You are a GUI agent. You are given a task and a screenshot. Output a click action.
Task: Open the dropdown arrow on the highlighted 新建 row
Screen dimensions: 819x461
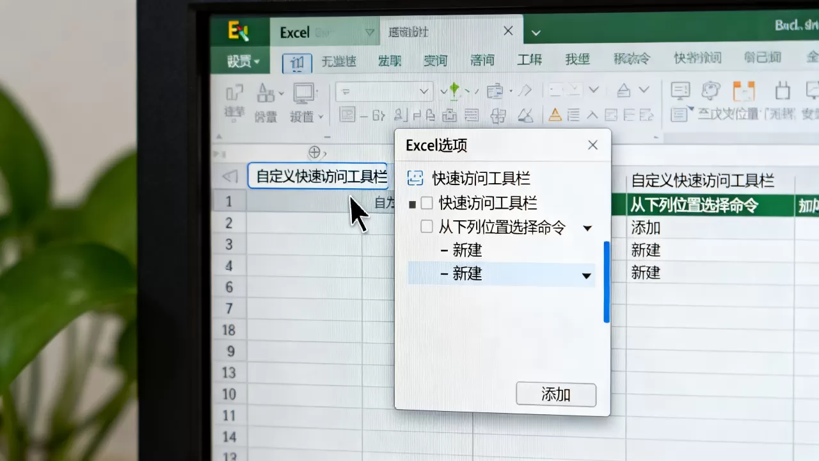[586, 275]
